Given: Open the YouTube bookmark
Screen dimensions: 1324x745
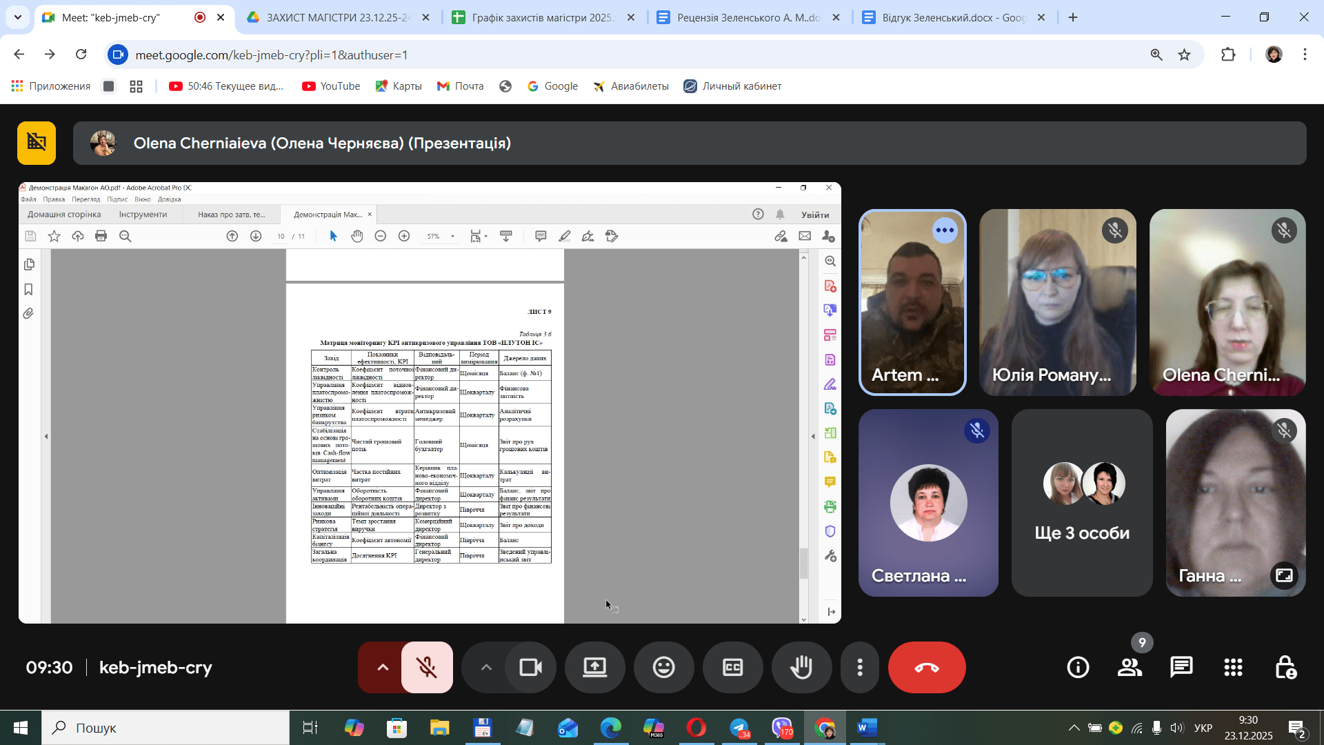Looking at the screenshot, I should 332,86.
